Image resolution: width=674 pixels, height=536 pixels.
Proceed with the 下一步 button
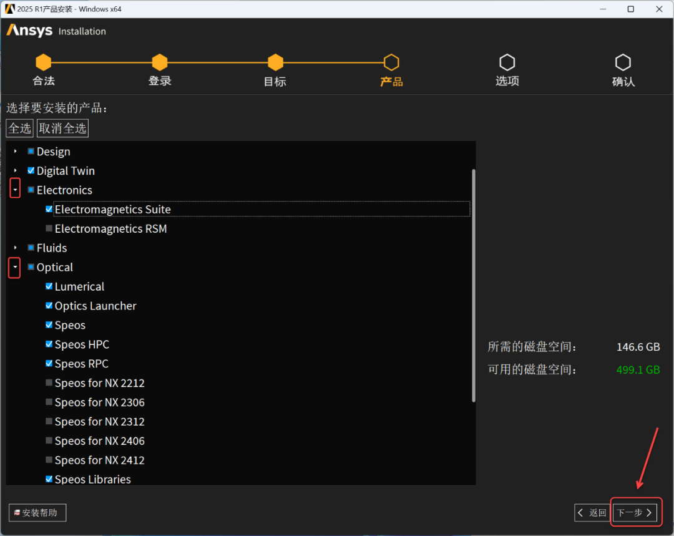pos(635,513)
